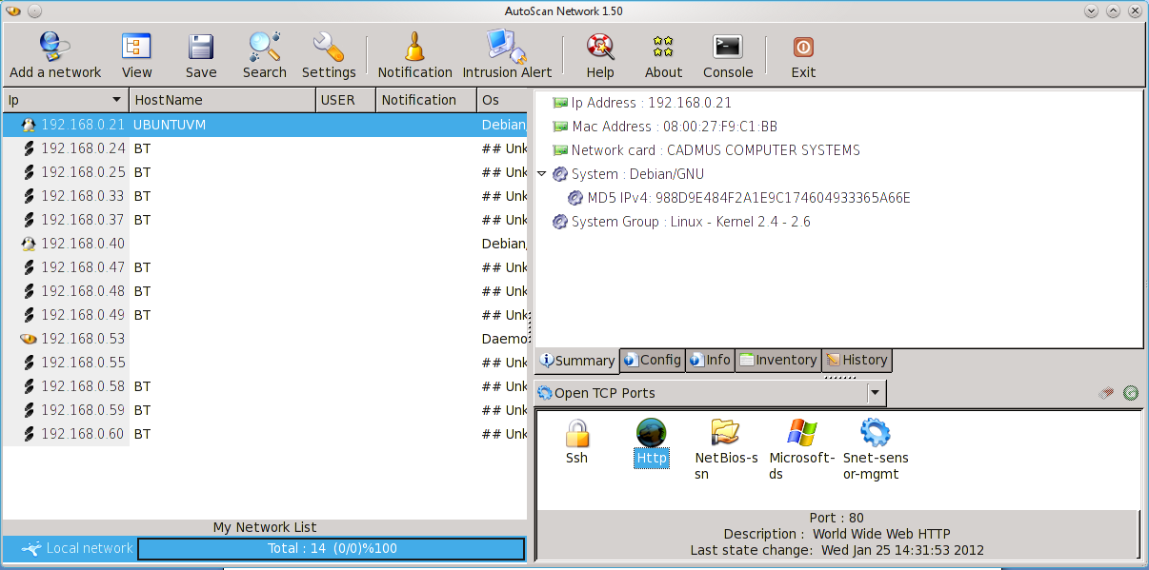Open the Inventory tab
Image resolution: width=1149 pixels, height=570 pixels.
(778, 360)
